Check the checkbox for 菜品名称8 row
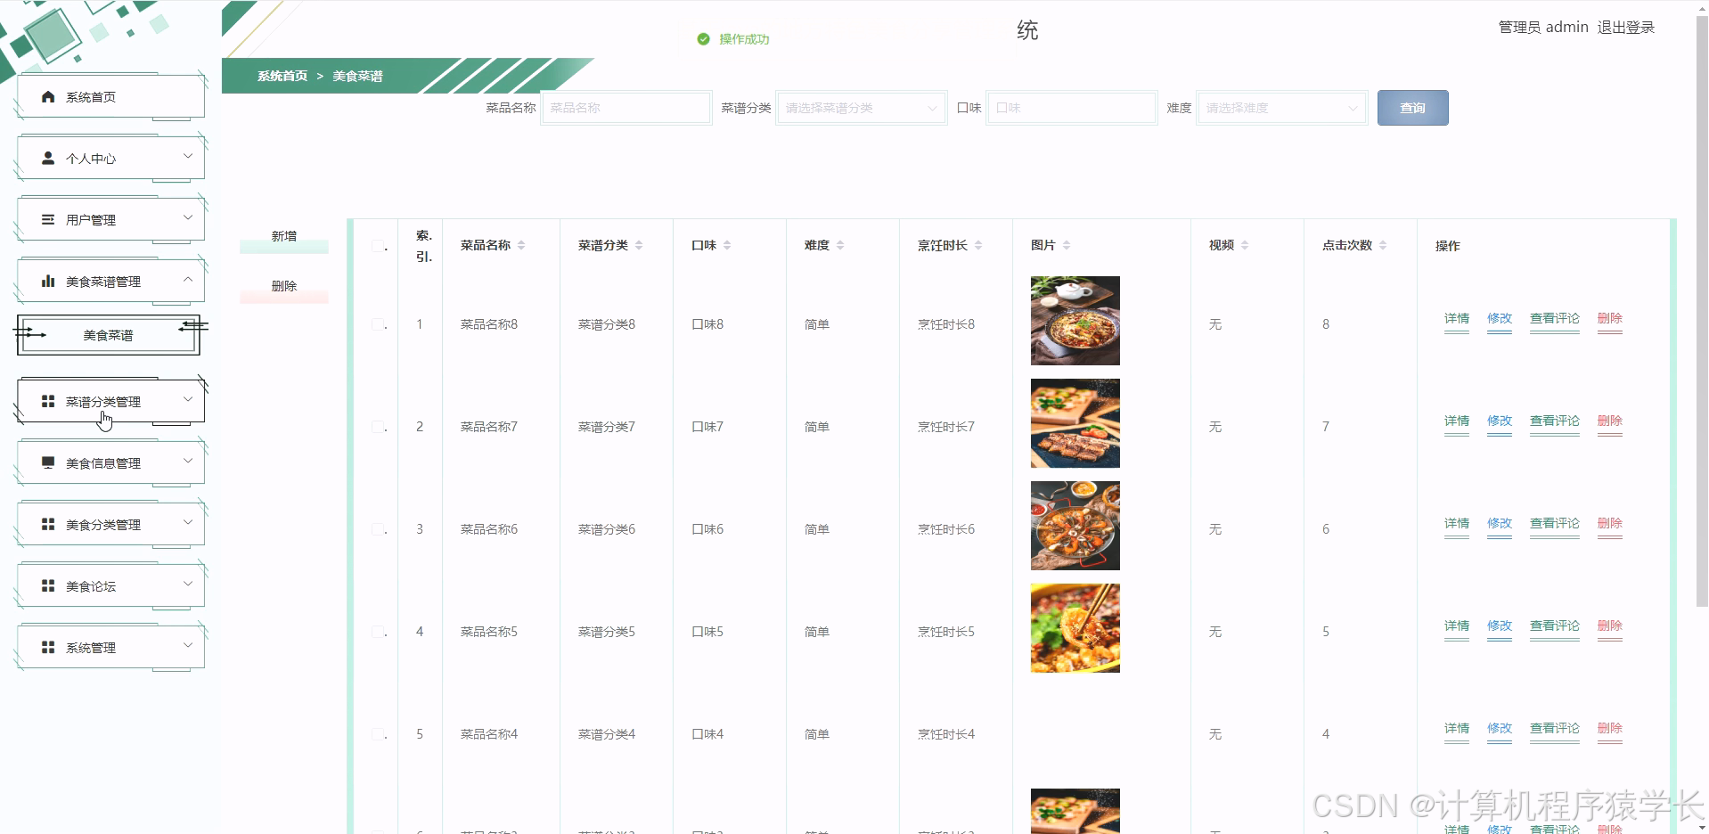 [378, 324]
